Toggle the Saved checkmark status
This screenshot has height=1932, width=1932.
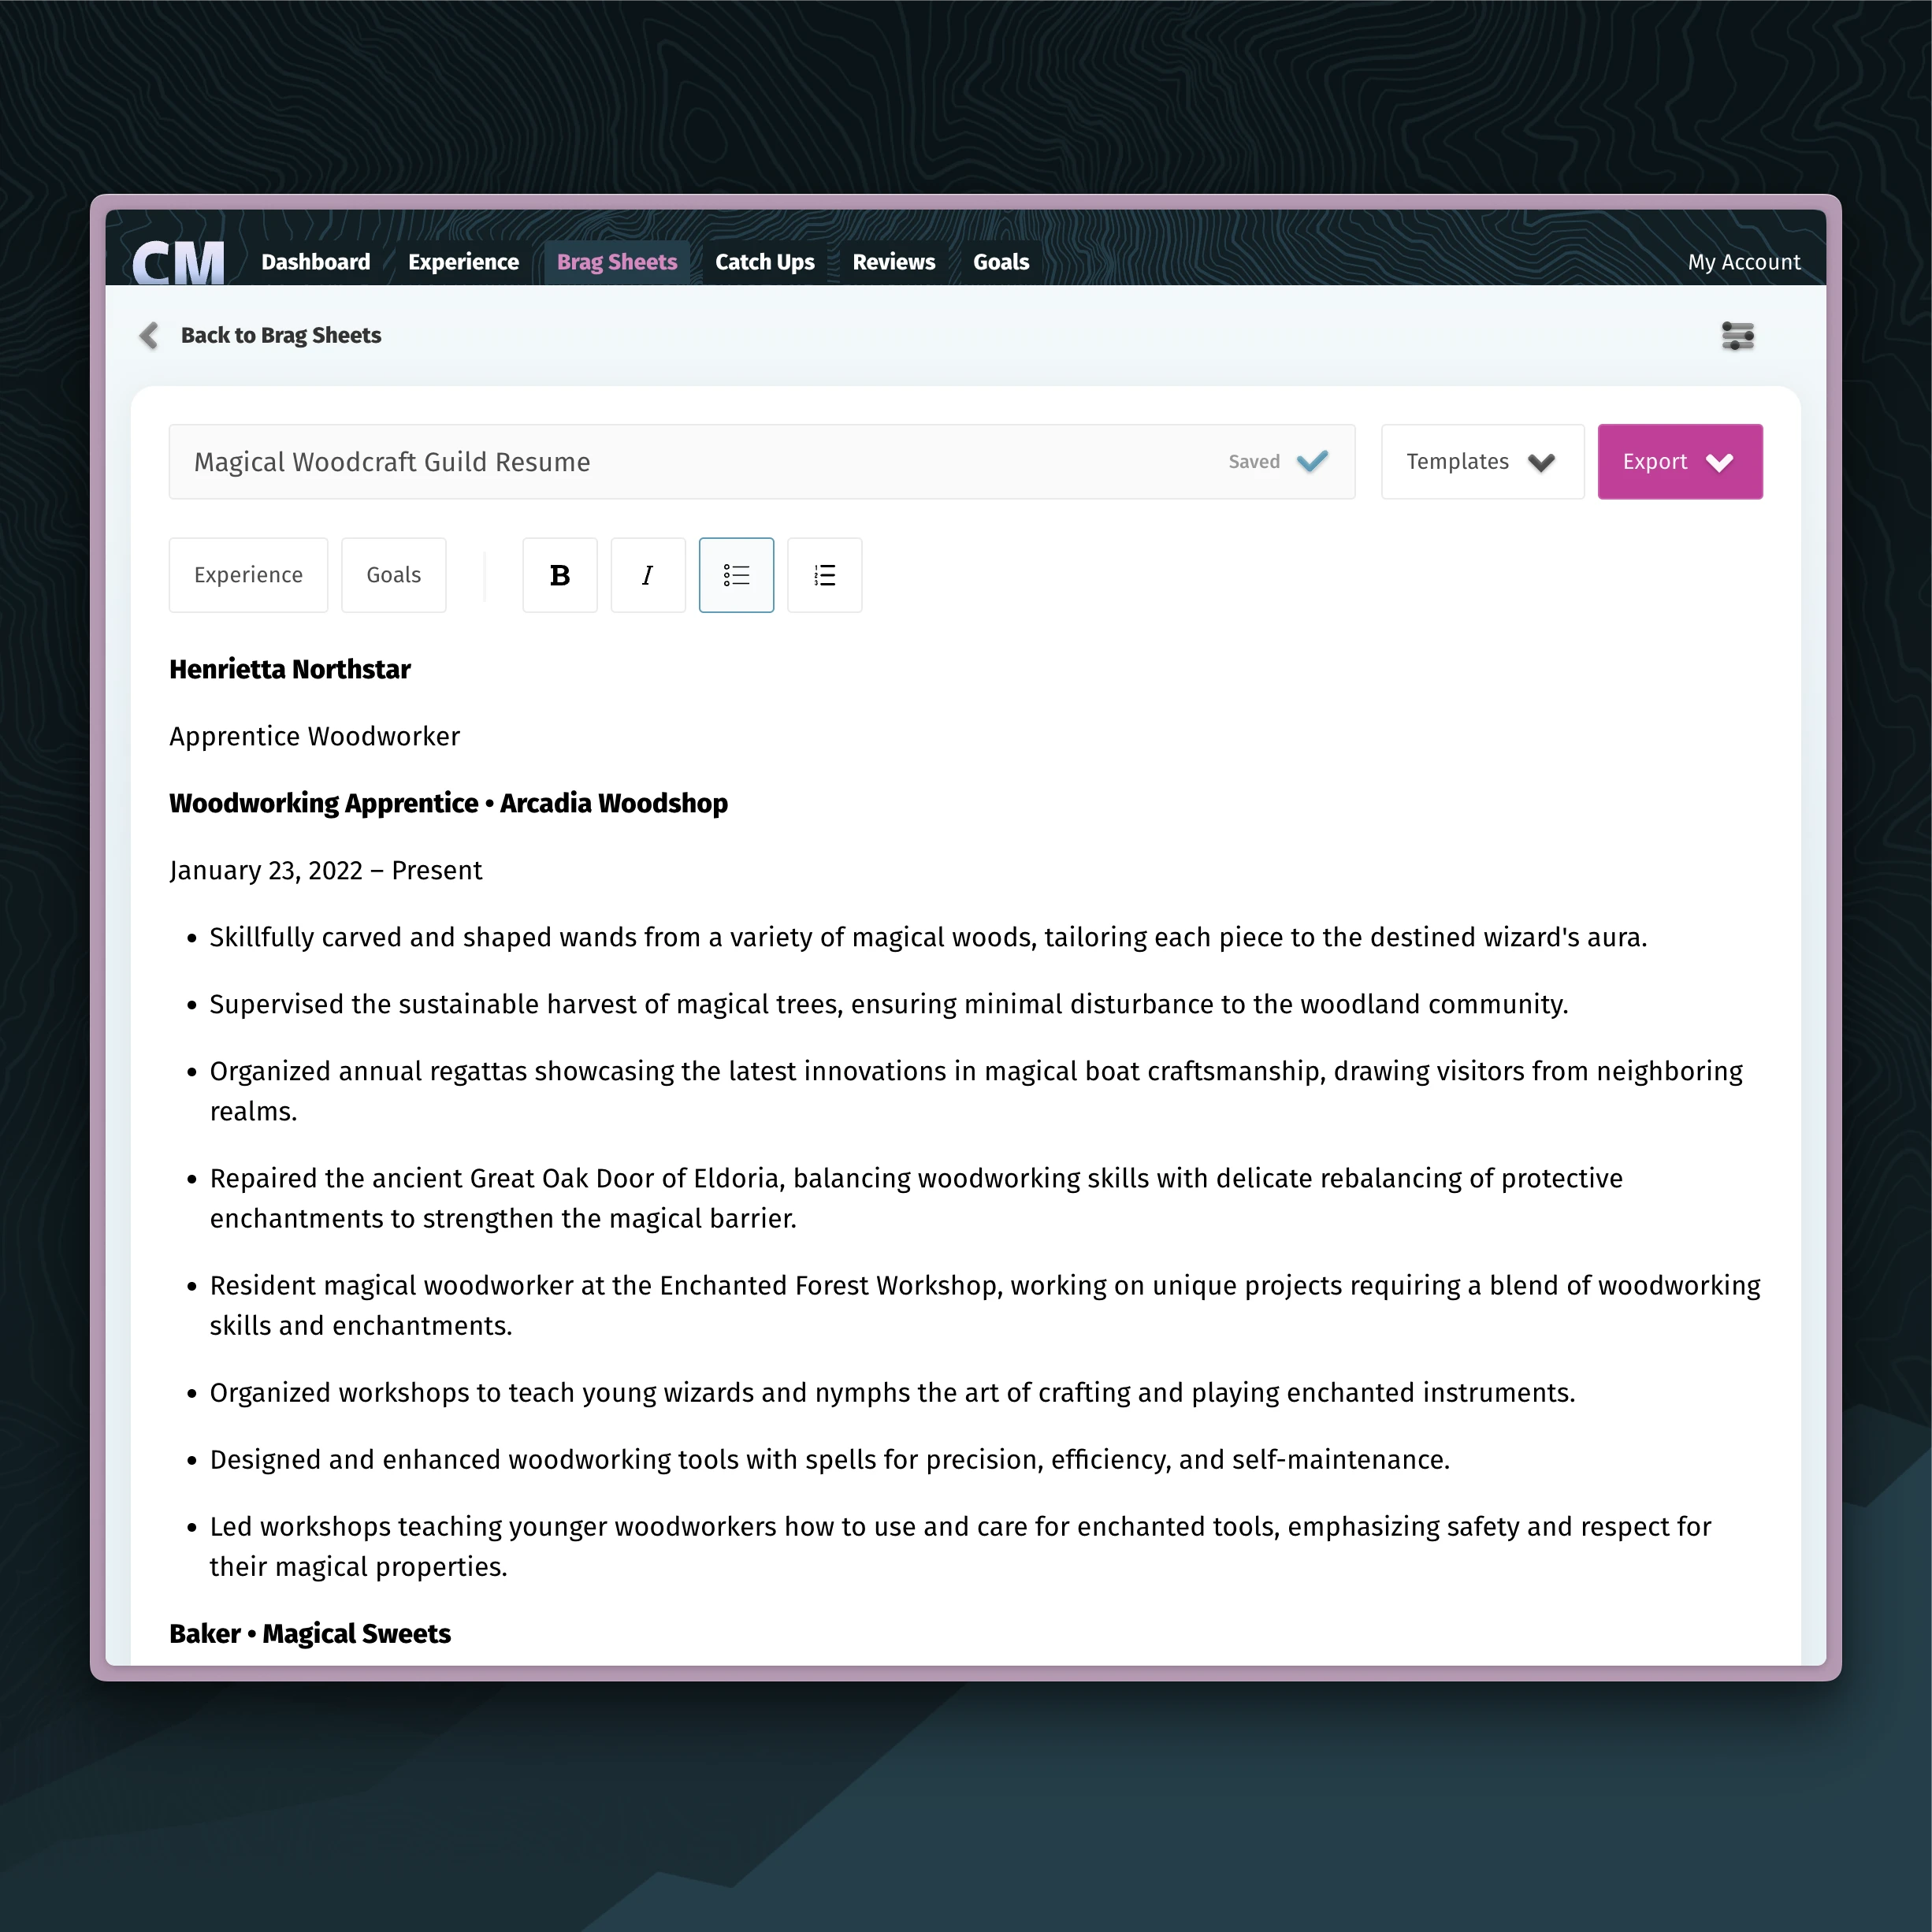1313,462
